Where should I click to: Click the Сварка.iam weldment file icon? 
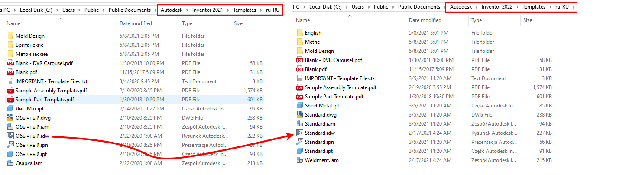coord(10,163)
